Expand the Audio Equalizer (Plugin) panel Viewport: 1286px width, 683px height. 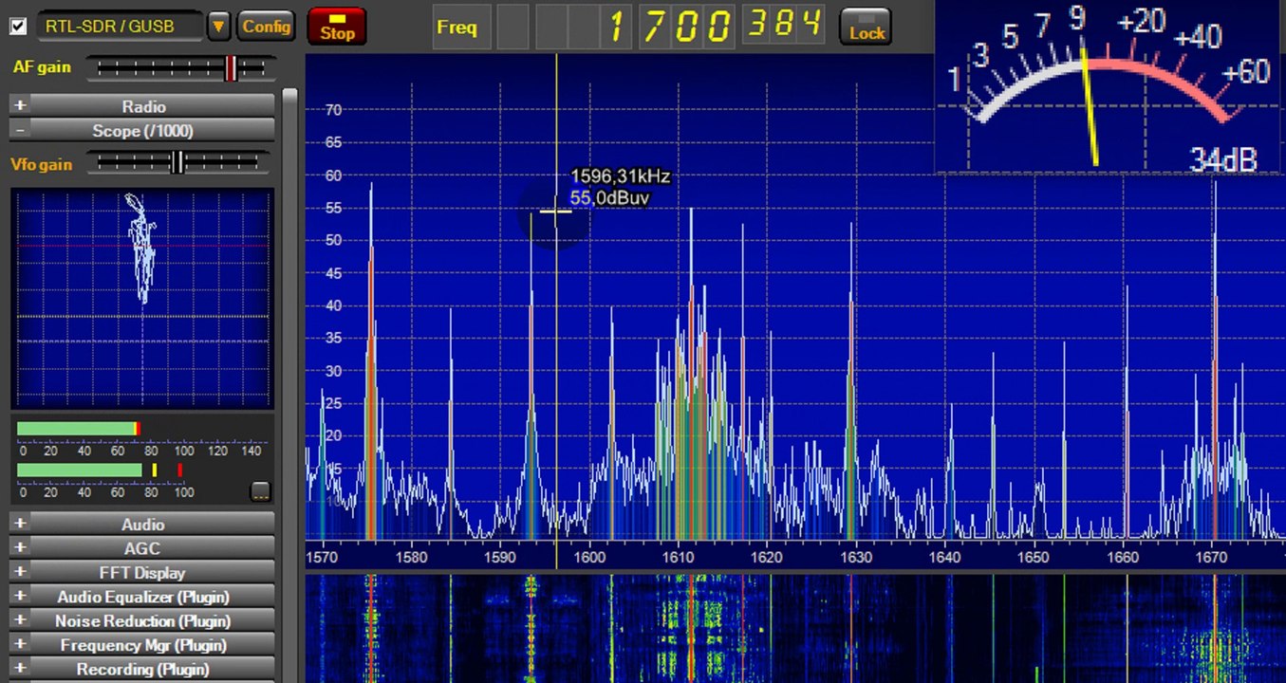(x=142, y=597)
